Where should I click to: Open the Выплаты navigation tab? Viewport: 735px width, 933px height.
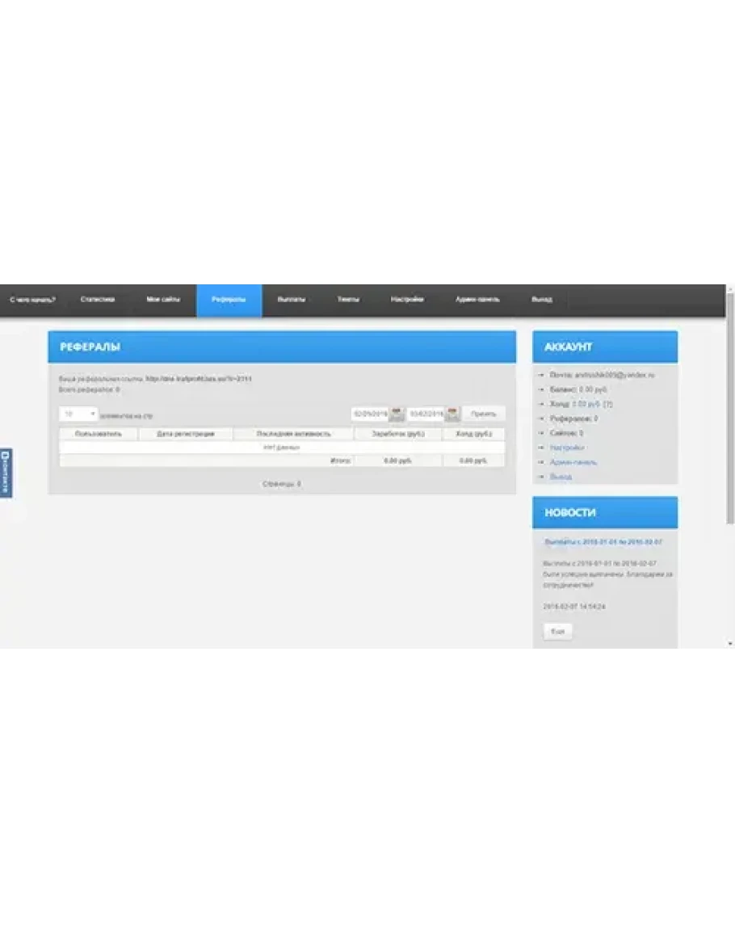click(x=292, y=300)
